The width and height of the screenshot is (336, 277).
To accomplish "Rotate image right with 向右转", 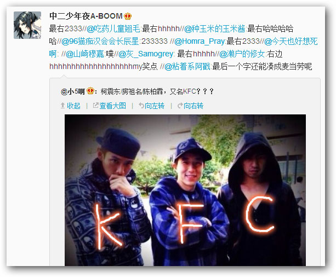I will tap(193, 106).
